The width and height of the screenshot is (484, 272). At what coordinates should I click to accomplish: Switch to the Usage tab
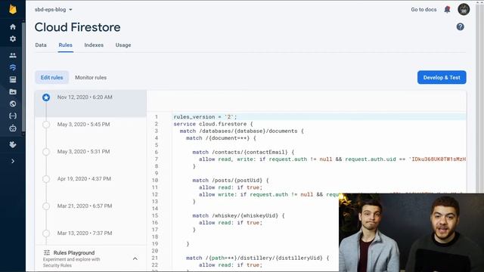[x=123, y=45]
